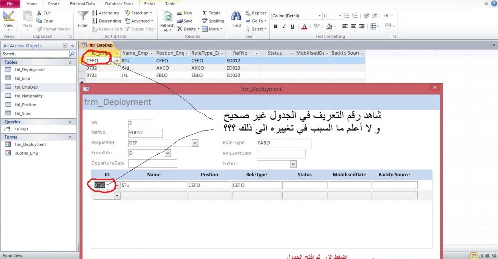Apply background fill color bucket
Image resolution: width=498 pixels, height=259 pixels.
329,26
